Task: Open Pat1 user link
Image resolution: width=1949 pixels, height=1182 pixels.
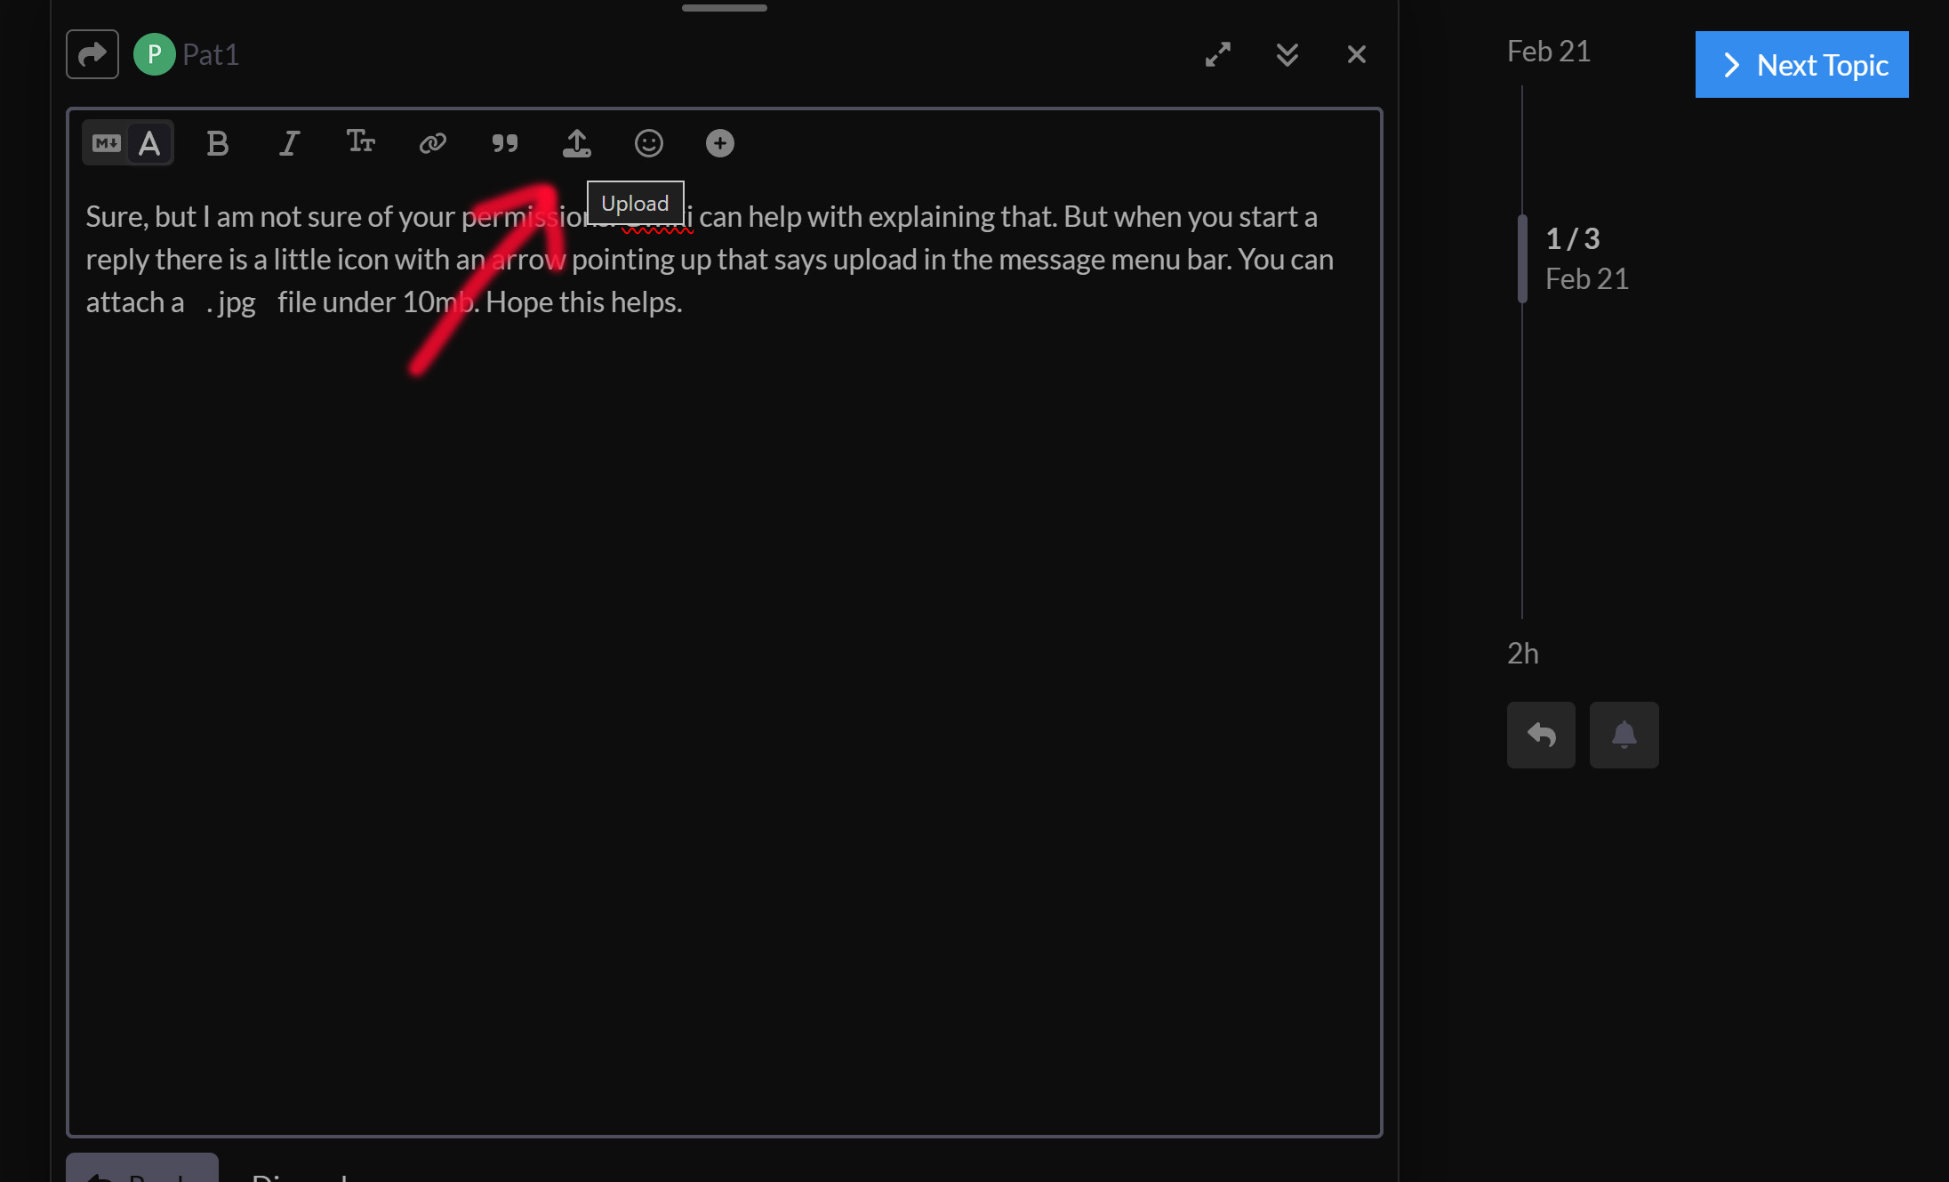Action: click(x=211, y=54)
